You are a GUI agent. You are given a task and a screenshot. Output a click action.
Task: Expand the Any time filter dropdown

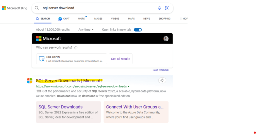86,30
